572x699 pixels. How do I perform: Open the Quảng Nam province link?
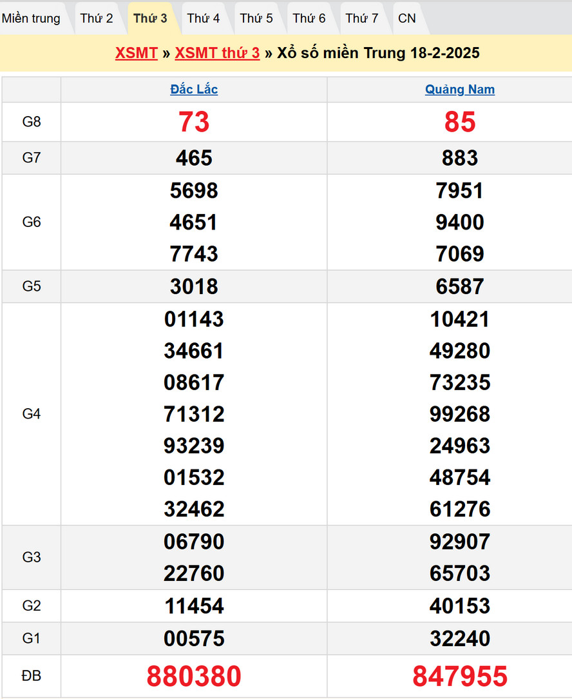tap(460, 90)
